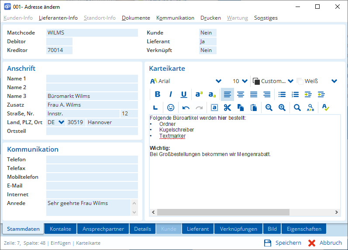Insert an emoji with smiley icon
Viewport: 348px width, 250px height.
[171, 108]
